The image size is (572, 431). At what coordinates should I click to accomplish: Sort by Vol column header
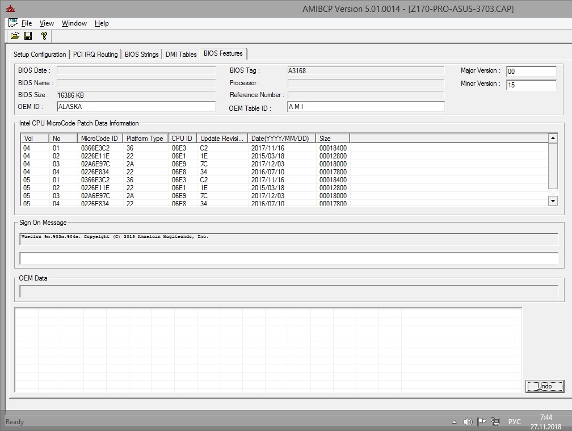coord(35,139)
